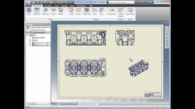Image resolution: width=195 pixels, height=109 pixels.
Task: Expand the ANSICHT16 view node
Action: tap(30, 45)
